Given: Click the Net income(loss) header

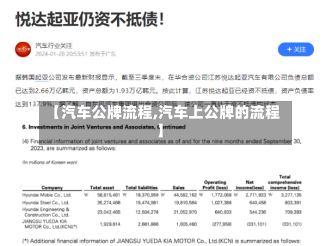Looking at the screenshot, I should coord(250,185).
